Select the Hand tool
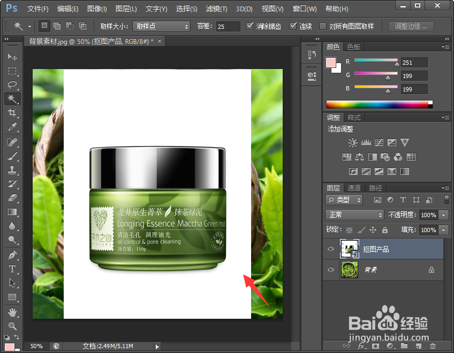Screen dimensions: 454x353 [x=12, y=312]
